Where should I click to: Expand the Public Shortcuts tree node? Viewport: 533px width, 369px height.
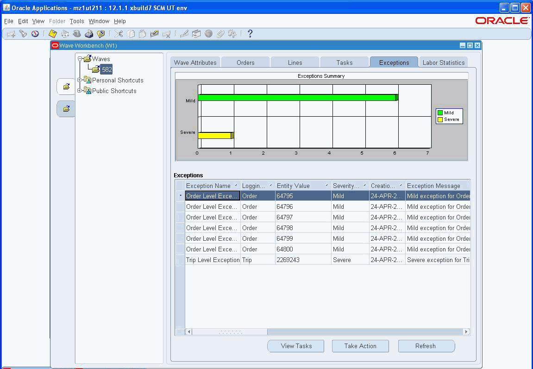[x=80, y=91]
